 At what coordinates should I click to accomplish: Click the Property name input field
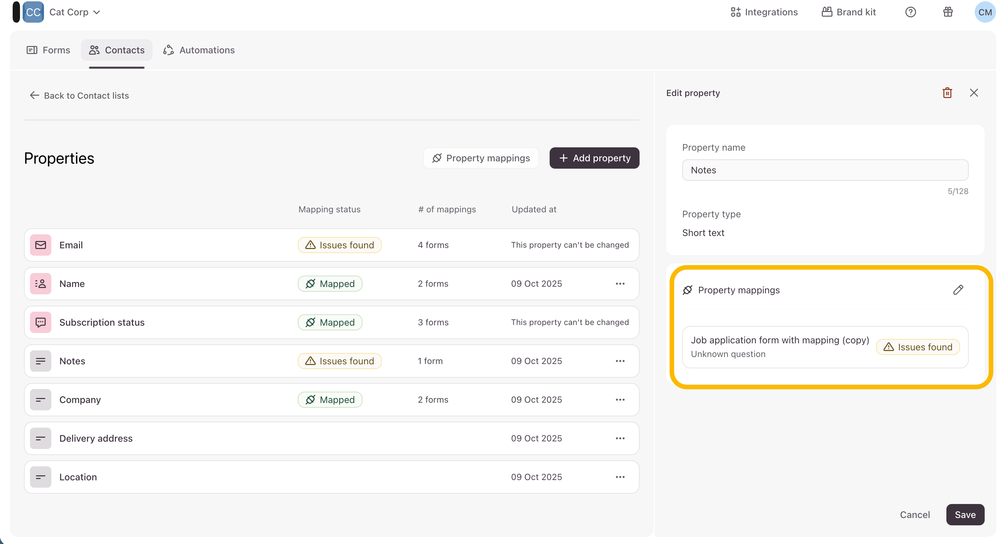(x=825, y=170)
